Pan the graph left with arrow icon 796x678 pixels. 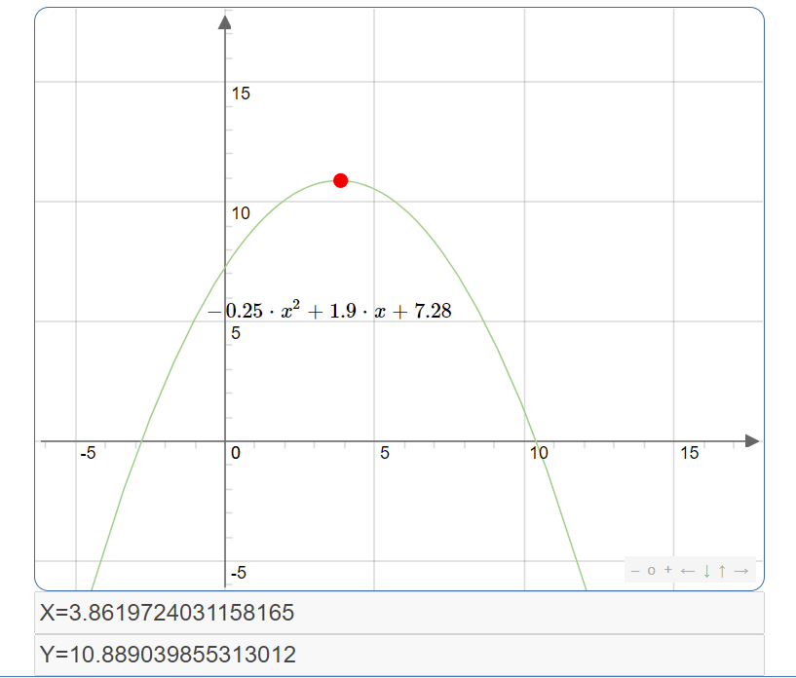(687, 571)
